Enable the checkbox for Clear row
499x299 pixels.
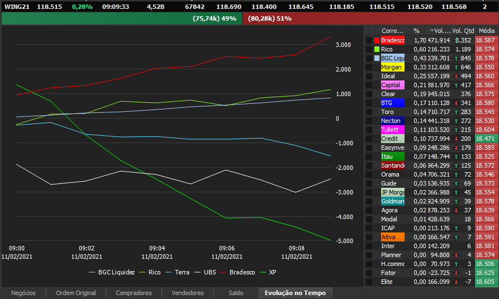click(x=369, y=94)
